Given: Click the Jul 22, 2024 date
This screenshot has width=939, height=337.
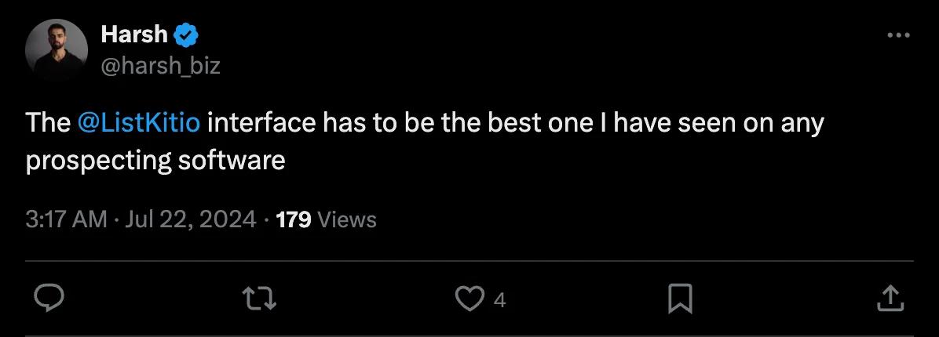Looking at the screenshot, I should click(x=191, y=220).
